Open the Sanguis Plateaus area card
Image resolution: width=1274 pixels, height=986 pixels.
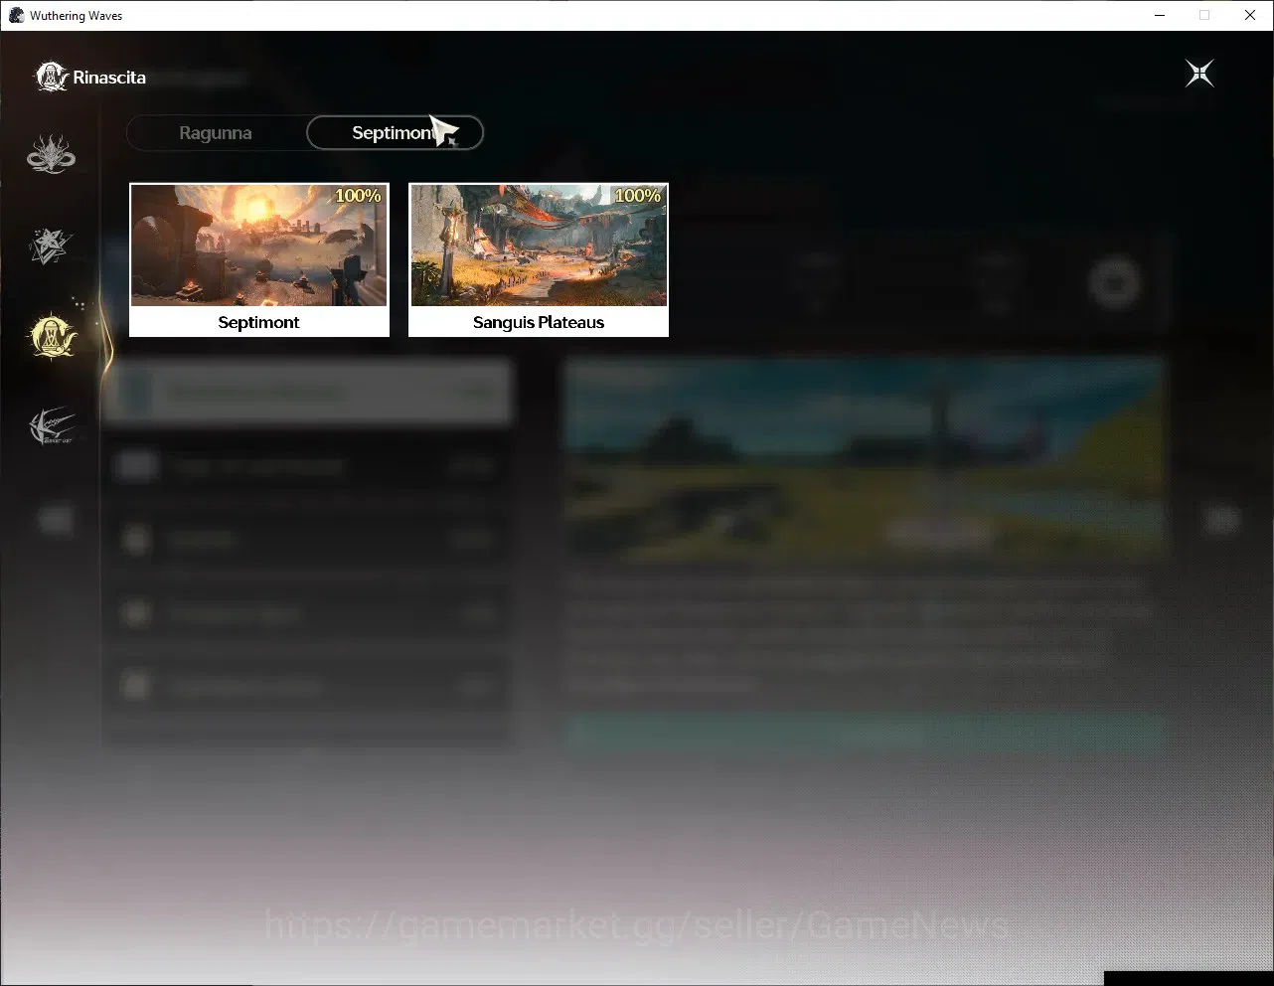pyautogui.click(x=539, y=260)
